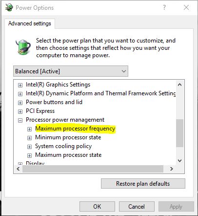Expand Maximum processor state setting
198x216 pixels.
pos(29,155)
